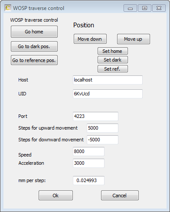Click Go to reference pos. button
170x212 pixels.
pos(34,60)
